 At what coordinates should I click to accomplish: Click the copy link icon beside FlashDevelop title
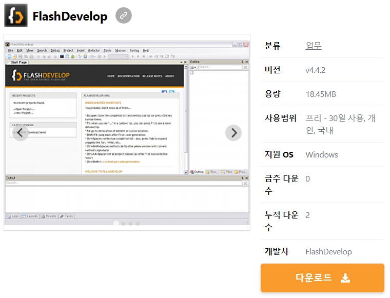tap(123, 15)
